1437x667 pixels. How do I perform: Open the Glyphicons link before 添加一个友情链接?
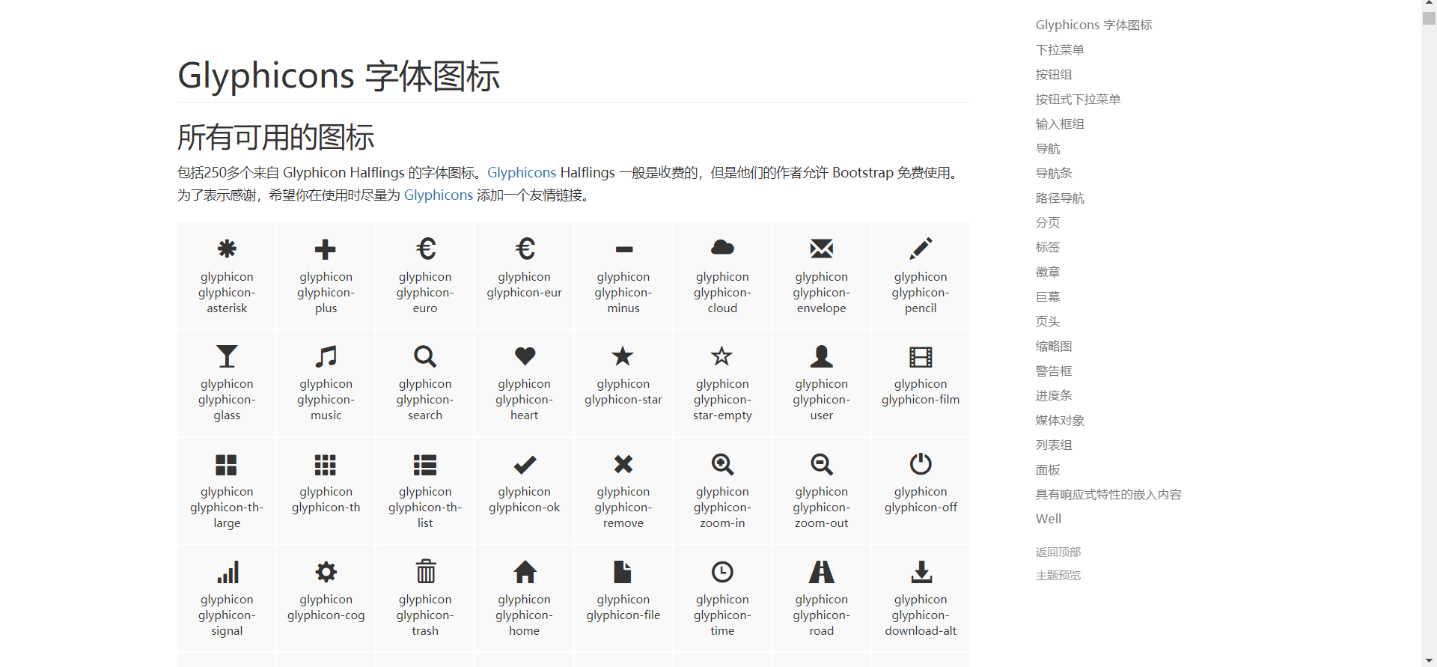tap(439, 195)
